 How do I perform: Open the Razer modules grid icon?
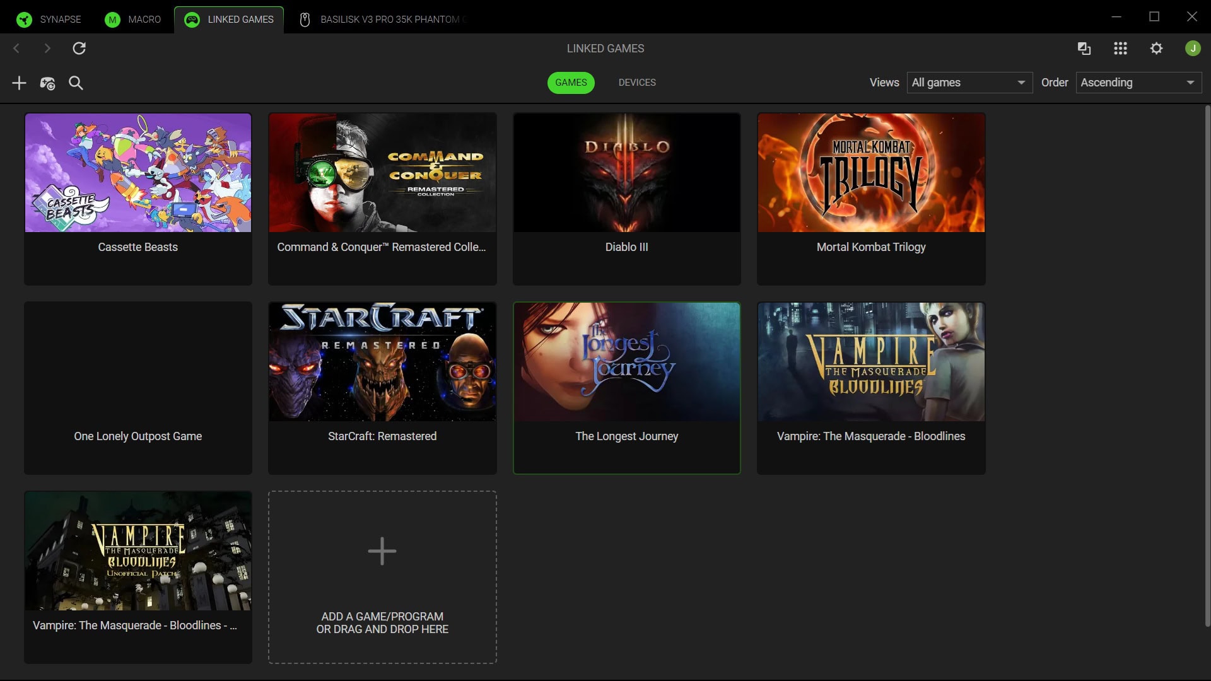click(1120, 48)
